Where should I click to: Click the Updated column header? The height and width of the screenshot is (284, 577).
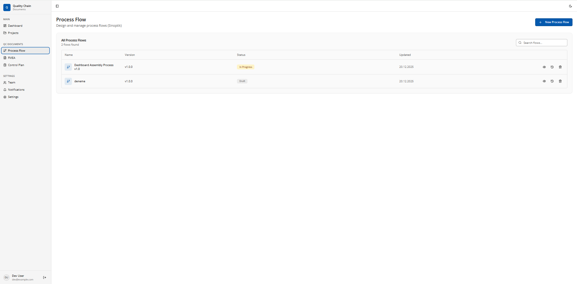click(x=405, y=55)
